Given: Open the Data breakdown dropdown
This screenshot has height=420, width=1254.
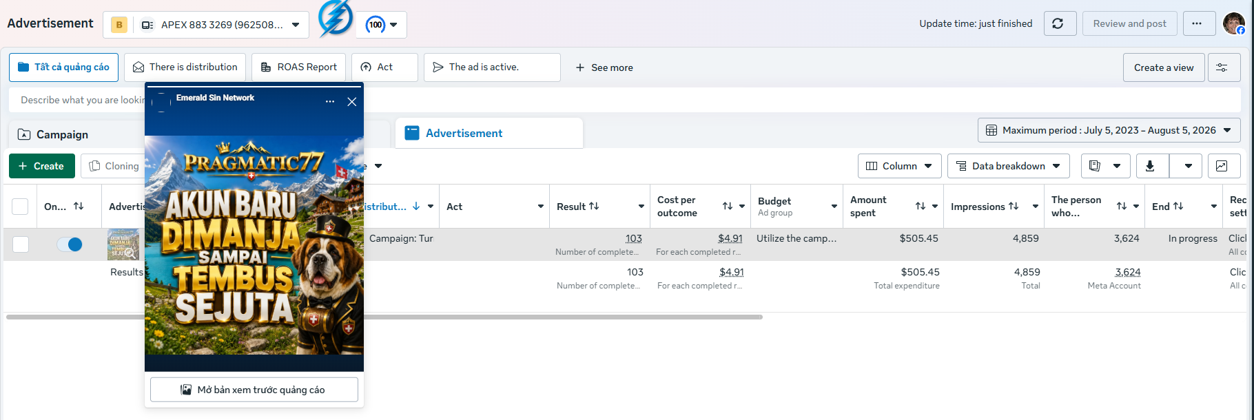Looking at the screenshot, I should pos(1008,166).
